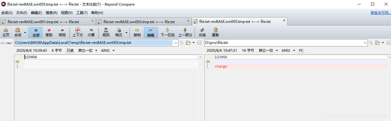The height and width of the screenshot is (121, 391).
Task: Click the left timestamp 2020/8/6 10:39:43
Action: [32, 51]
